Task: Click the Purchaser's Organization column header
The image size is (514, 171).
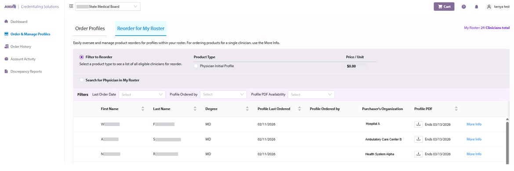Action: (x=382, y=109)
